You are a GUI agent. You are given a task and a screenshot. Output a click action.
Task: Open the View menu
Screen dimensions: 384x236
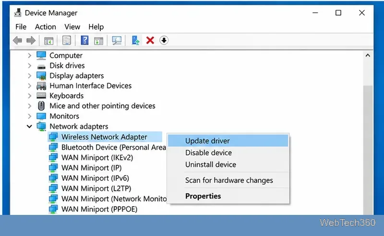click(72, 27)
